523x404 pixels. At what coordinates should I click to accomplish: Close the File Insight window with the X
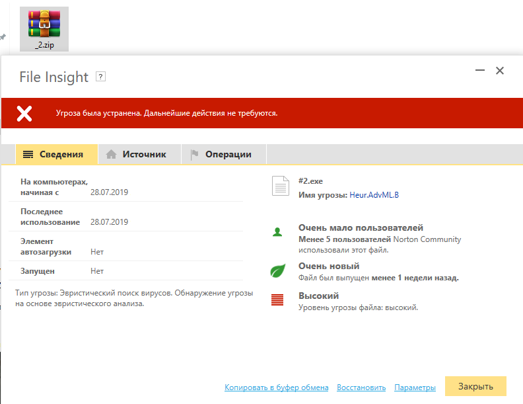[x=500, y=71]
